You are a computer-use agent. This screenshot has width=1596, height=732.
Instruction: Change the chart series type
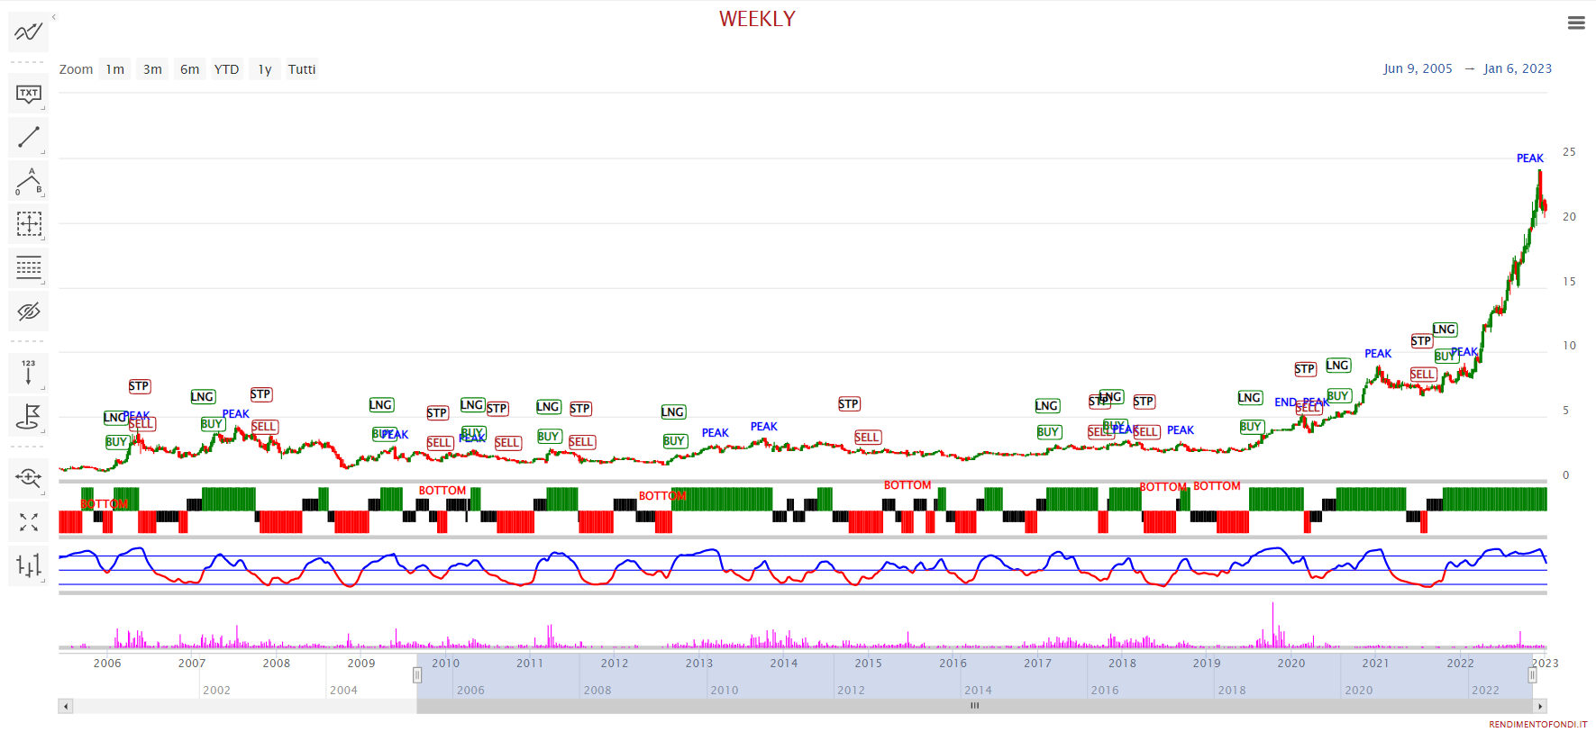click(x=28, y=565)
